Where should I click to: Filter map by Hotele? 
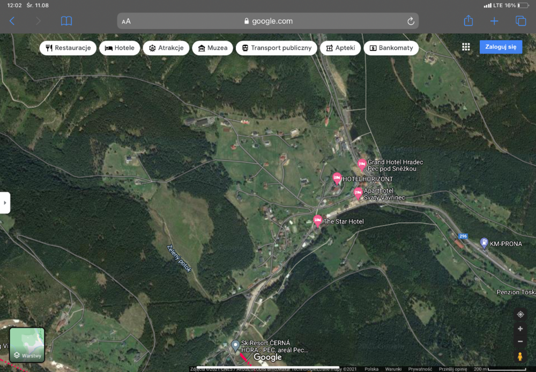120,48
